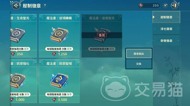Image resolution: width=190 pixels, height=106 pixels.
Task: Switch to the 榮譽徽章 tab
Action: click(x=166, y=41)
